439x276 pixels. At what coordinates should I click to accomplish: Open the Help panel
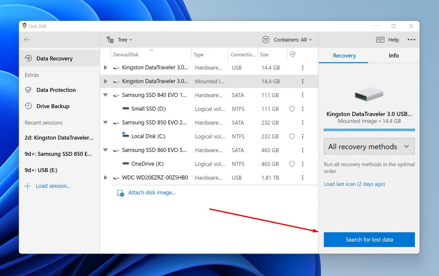click(x=388, y=40)
